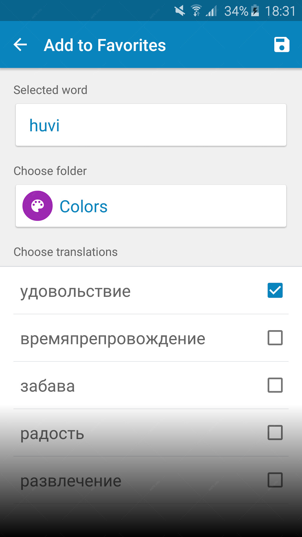Tap the clock showing 18:31
Image resolution: width=302 pixels, height=537 pixels.
point(280,11)
